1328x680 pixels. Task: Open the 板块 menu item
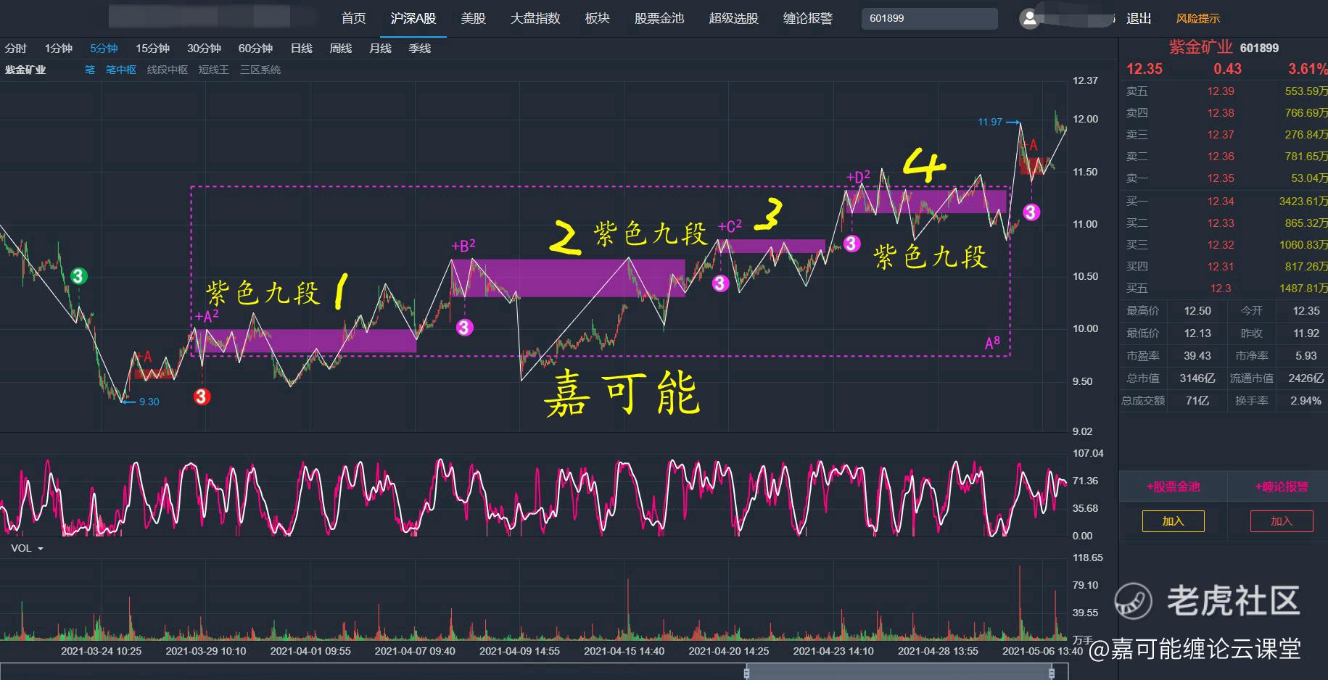pos(598,18)
